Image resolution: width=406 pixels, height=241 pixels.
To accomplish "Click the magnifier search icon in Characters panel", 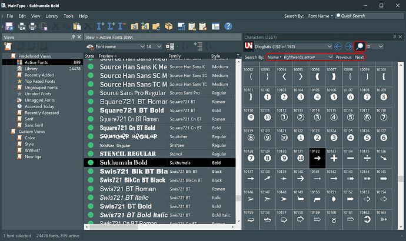I will pos(360,46).
